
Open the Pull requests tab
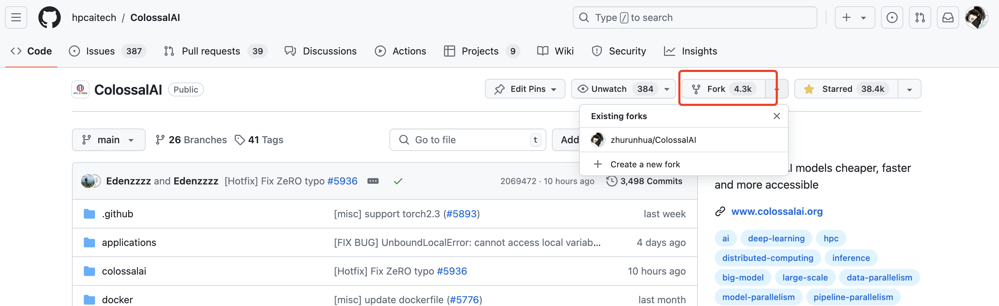(216, 51)
